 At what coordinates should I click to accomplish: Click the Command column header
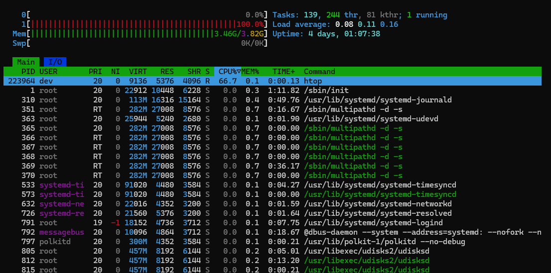coord(319,72)
